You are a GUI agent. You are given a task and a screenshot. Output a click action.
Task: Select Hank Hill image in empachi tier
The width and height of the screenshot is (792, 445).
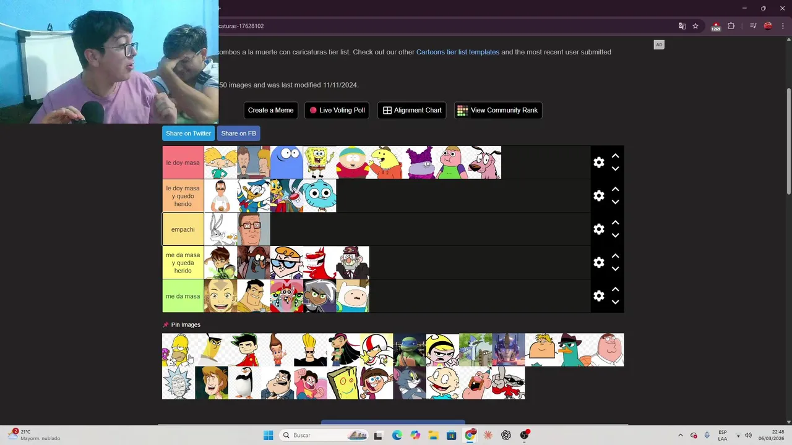[x=254, y=229]
